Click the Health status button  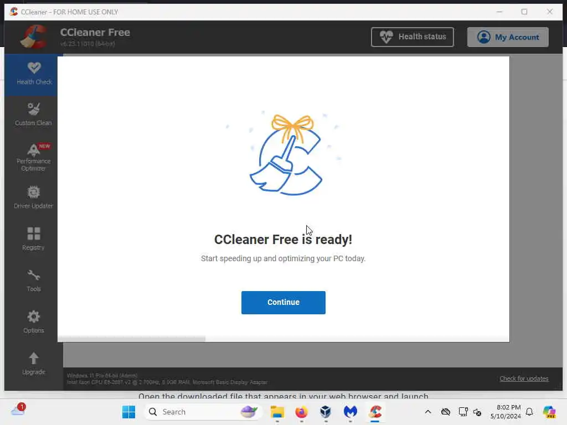[412, 37]
